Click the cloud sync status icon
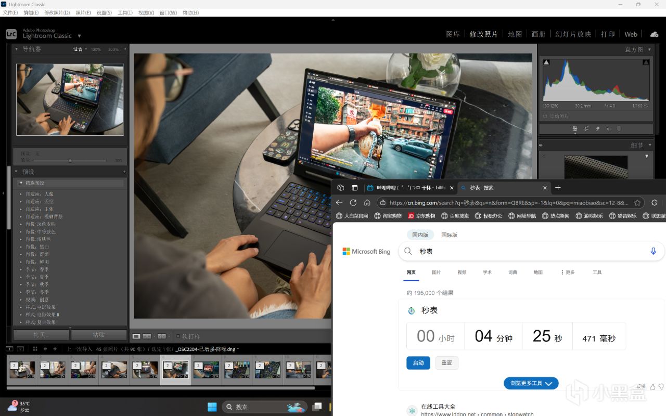 [x=654, y=34]
